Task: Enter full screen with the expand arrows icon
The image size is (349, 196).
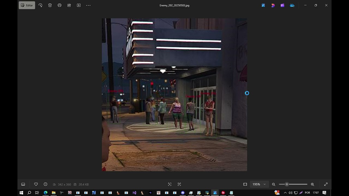Action: (326, 184)
